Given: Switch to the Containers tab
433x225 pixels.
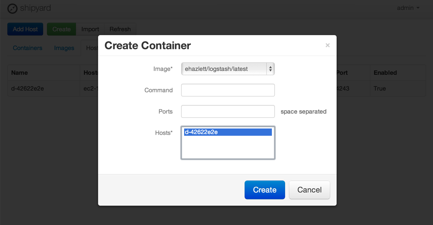Looking at the screenshot, I should pos(27,48).
